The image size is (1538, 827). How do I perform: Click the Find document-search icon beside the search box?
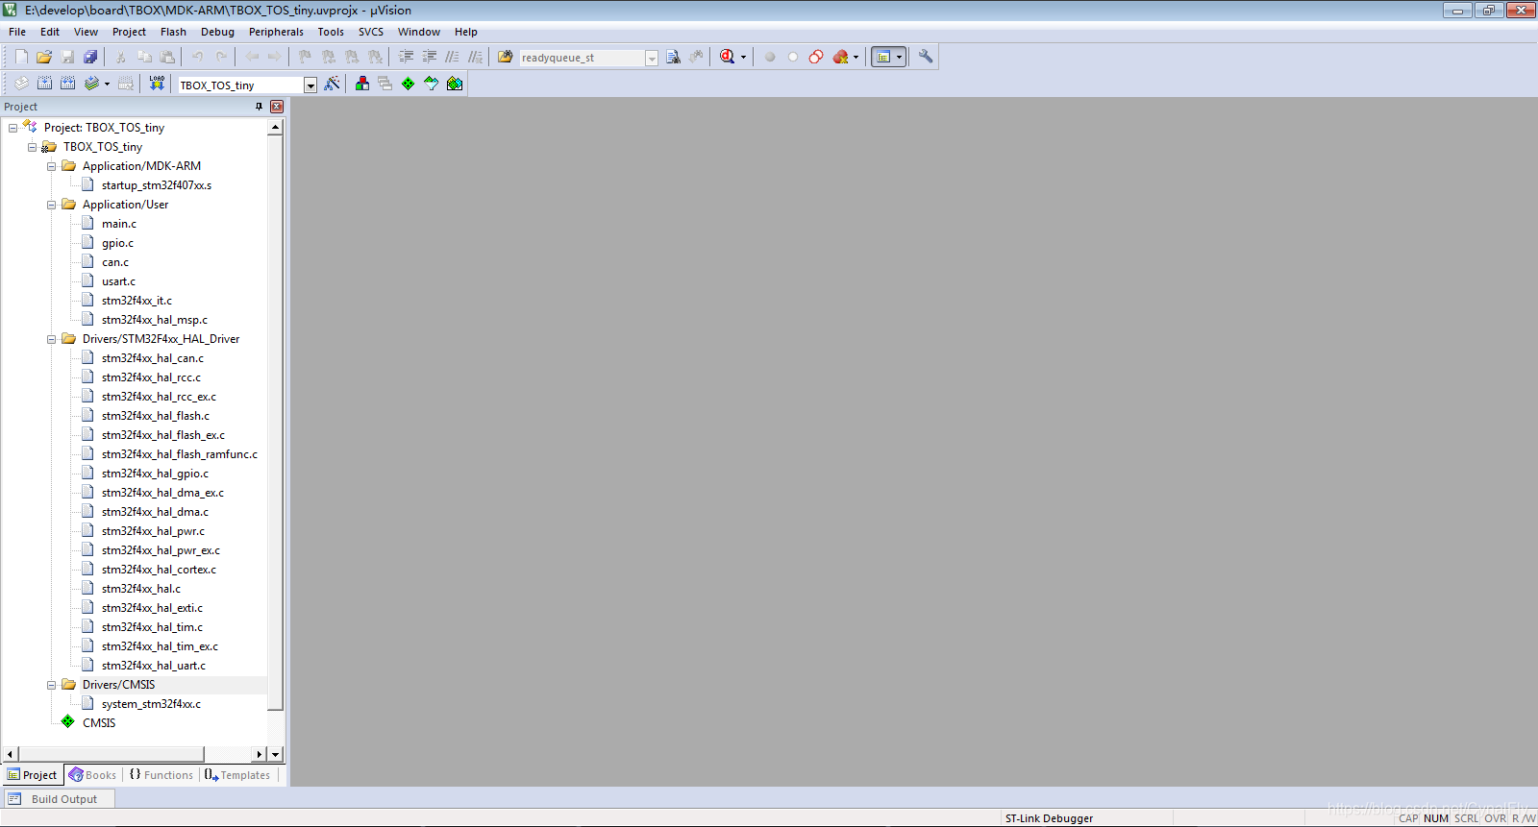click(673, 57)
